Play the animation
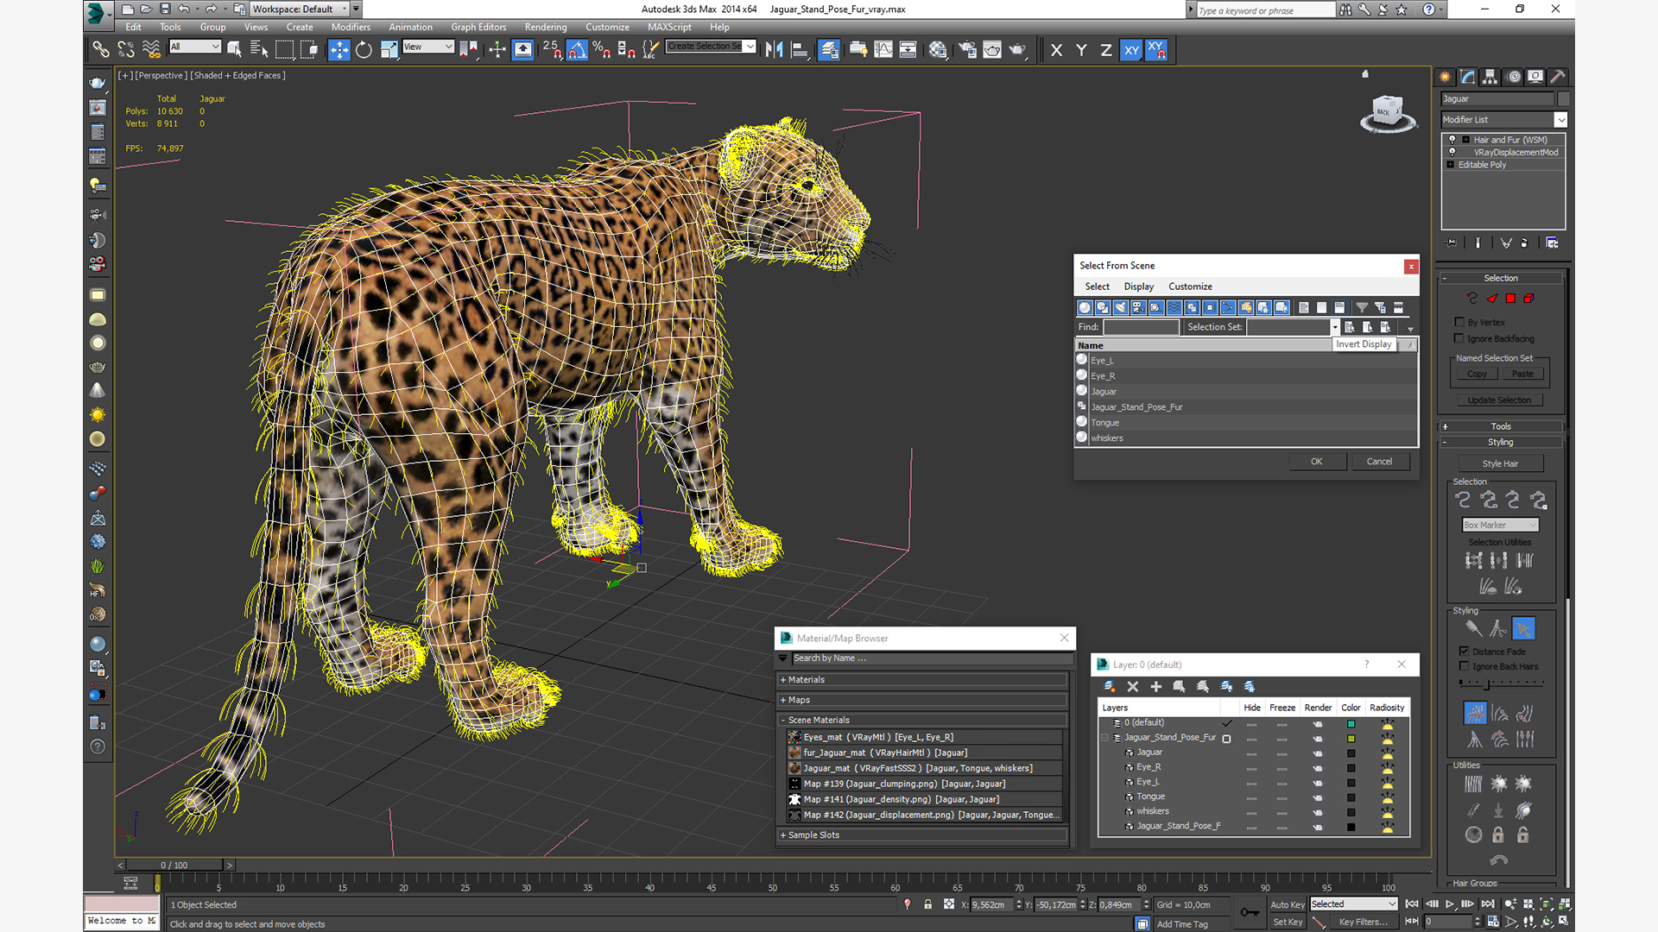The image size is (1658, 932). 1450,904
